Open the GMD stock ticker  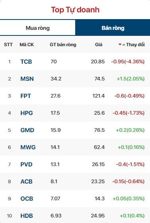pos(27,130)
